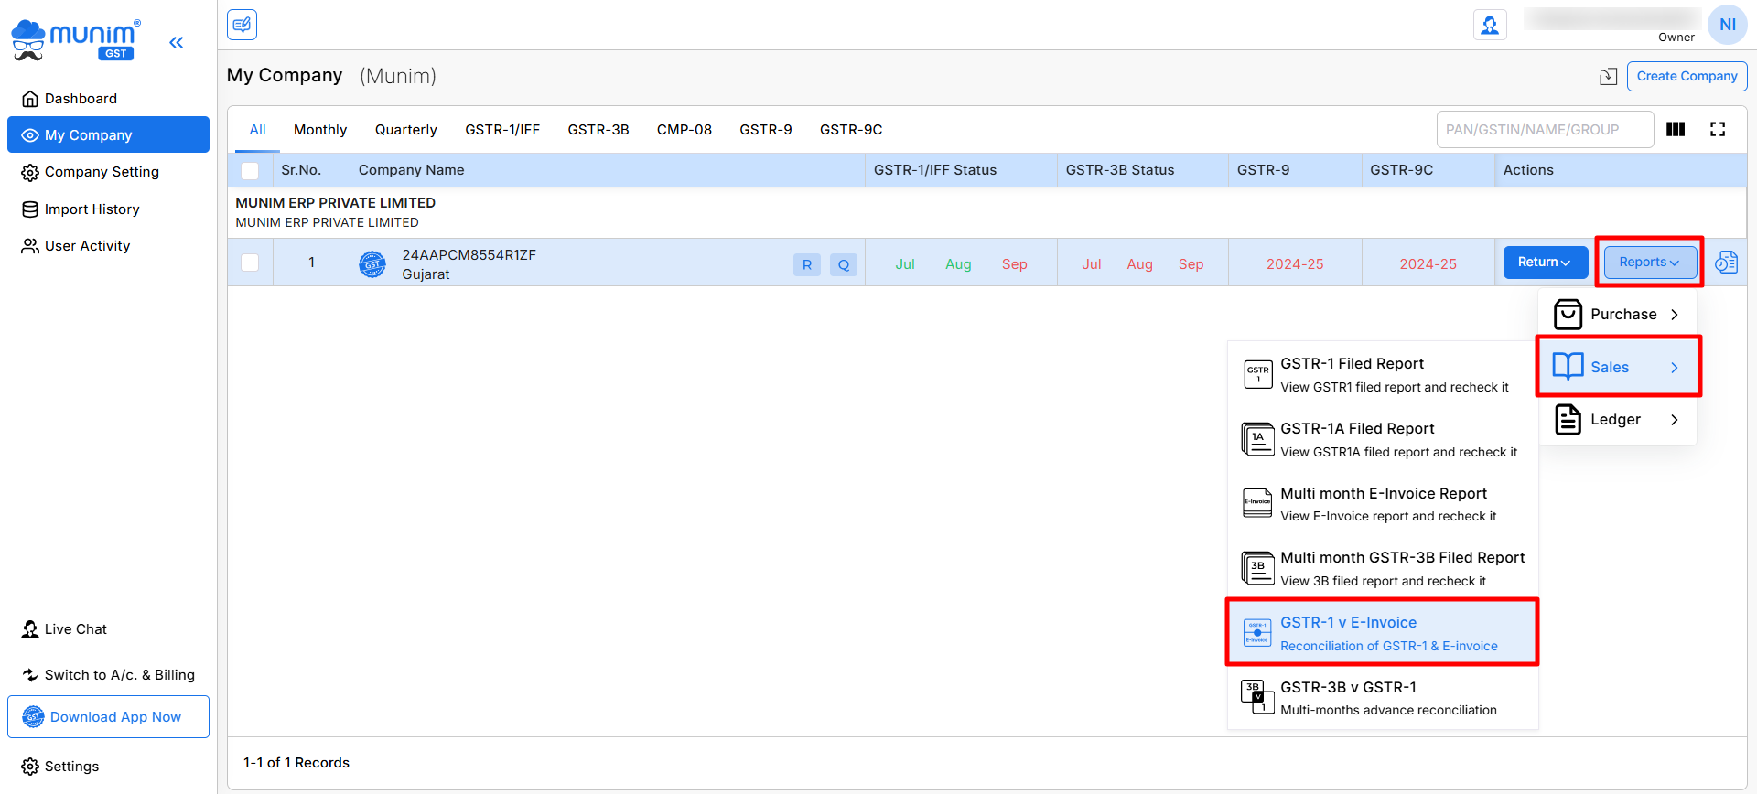
Task: Open GSTR-1 v E-Invoice reconciliation
Action: 1383,632
